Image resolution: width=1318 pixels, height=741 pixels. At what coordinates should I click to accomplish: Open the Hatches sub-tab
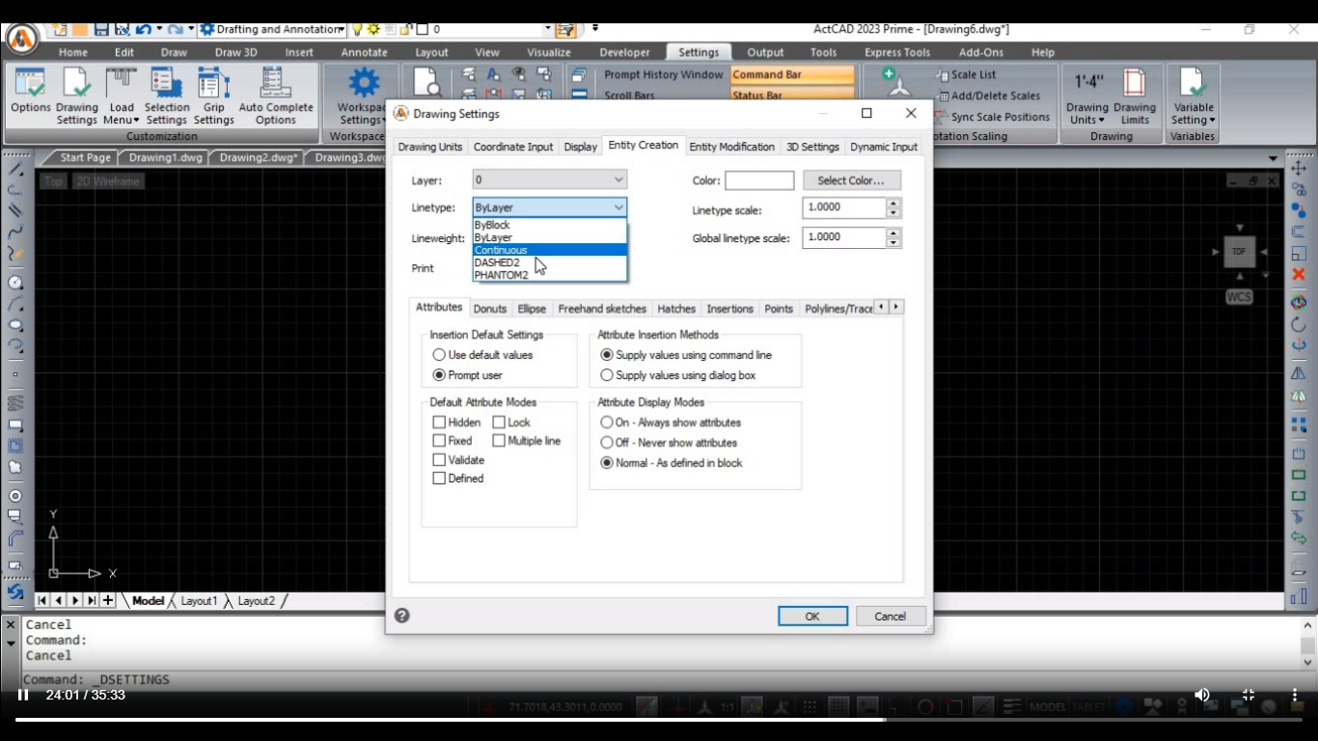(x=676, y=309)
